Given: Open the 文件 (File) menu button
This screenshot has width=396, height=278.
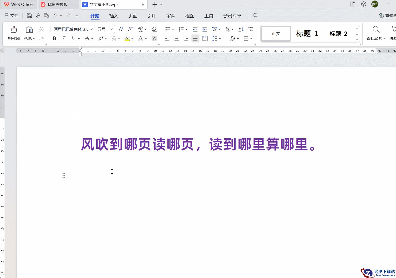Looking at the screenshot, I should click(11, 16).
